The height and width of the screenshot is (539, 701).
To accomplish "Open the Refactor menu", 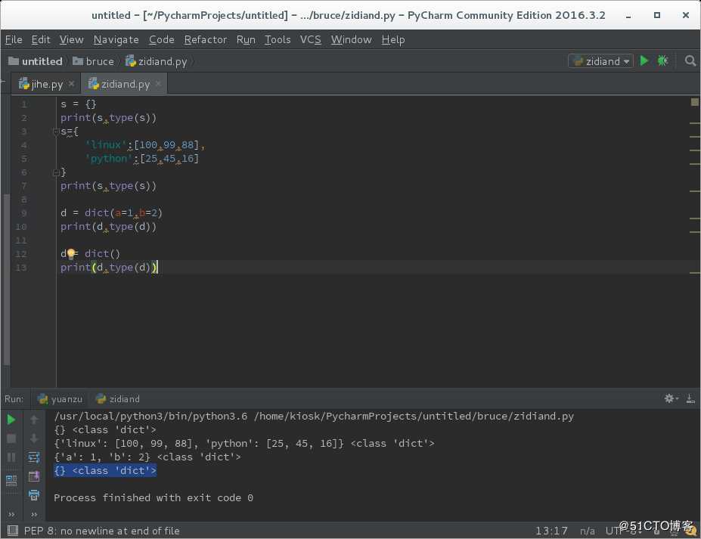I will click(205, 40).
